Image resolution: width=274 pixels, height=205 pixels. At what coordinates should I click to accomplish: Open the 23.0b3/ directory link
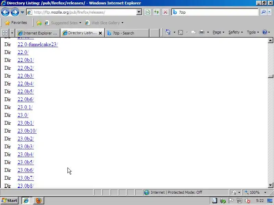point(26,147)
